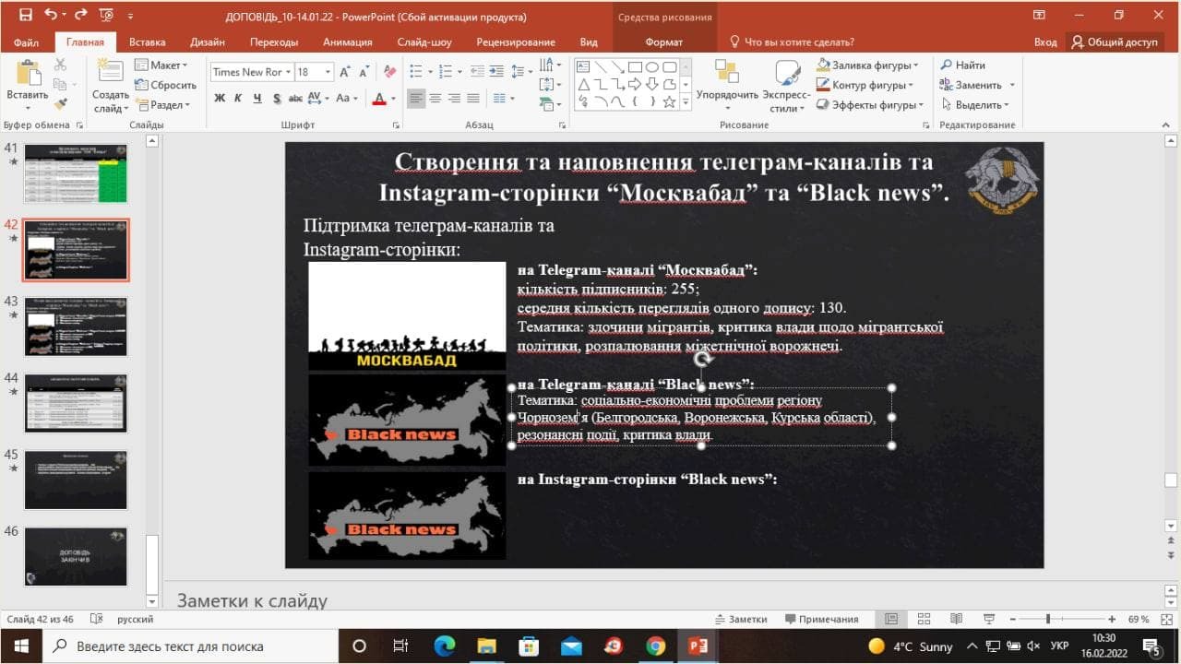Expand the Раздел section dropdown
This screenshot has height=664, width=1181.
(x=162, y=105)
